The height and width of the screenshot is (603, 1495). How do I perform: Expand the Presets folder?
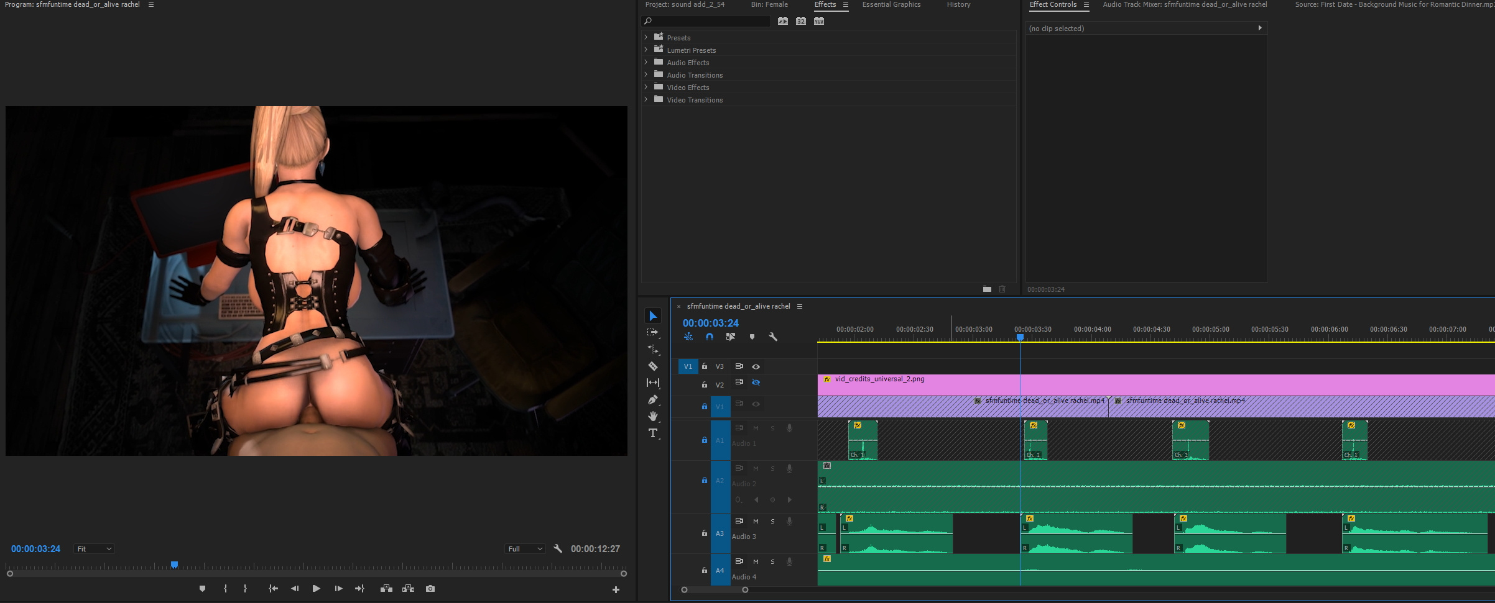point(646,37)
